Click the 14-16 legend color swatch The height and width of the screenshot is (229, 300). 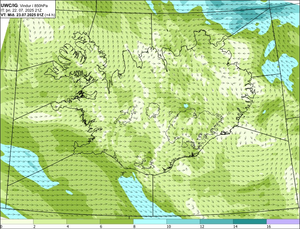point(250,222)
